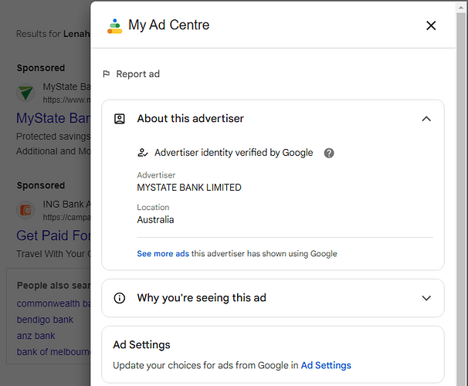This screenshot has height=386, width=468.
Task: Click the MyState Bank favicon in search results
Action: coord(25,92)
